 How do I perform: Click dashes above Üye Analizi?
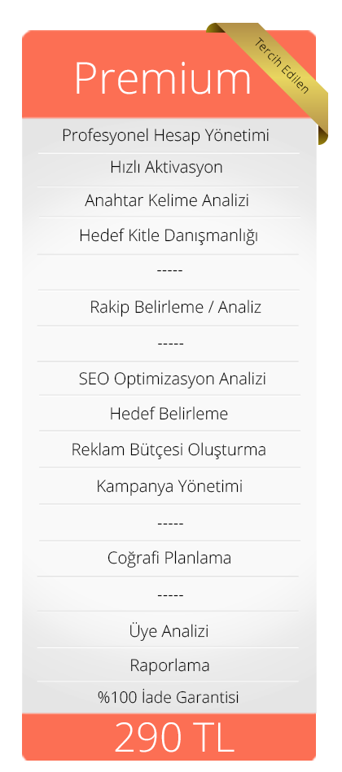coord(170,594)
